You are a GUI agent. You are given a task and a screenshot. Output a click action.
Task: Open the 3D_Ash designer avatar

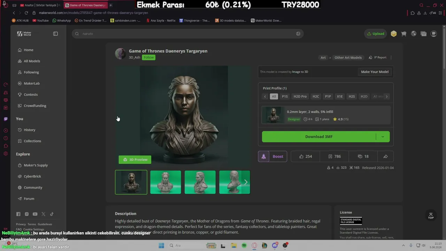tap(121, 54)
